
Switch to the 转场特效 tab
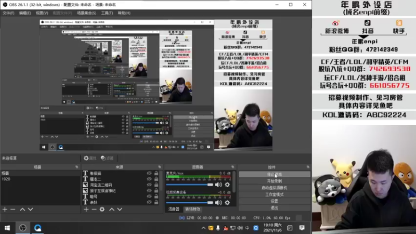[192, 209]
